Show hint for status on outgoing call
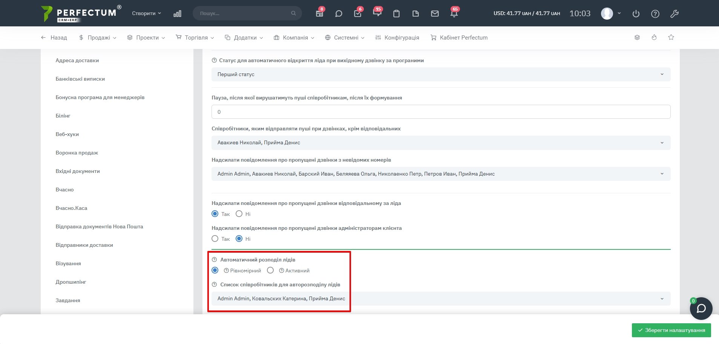The height and width of the screenshot is (344, 719). 214,60
